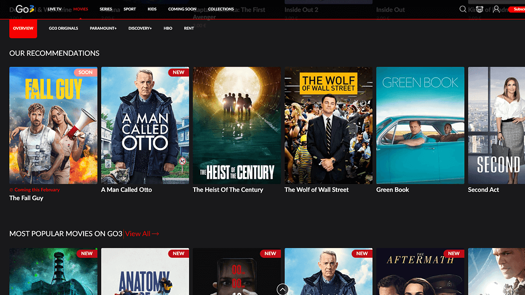Screen dimensions: 525x295
Task: Open the search icon
Action: click(463, 9)
